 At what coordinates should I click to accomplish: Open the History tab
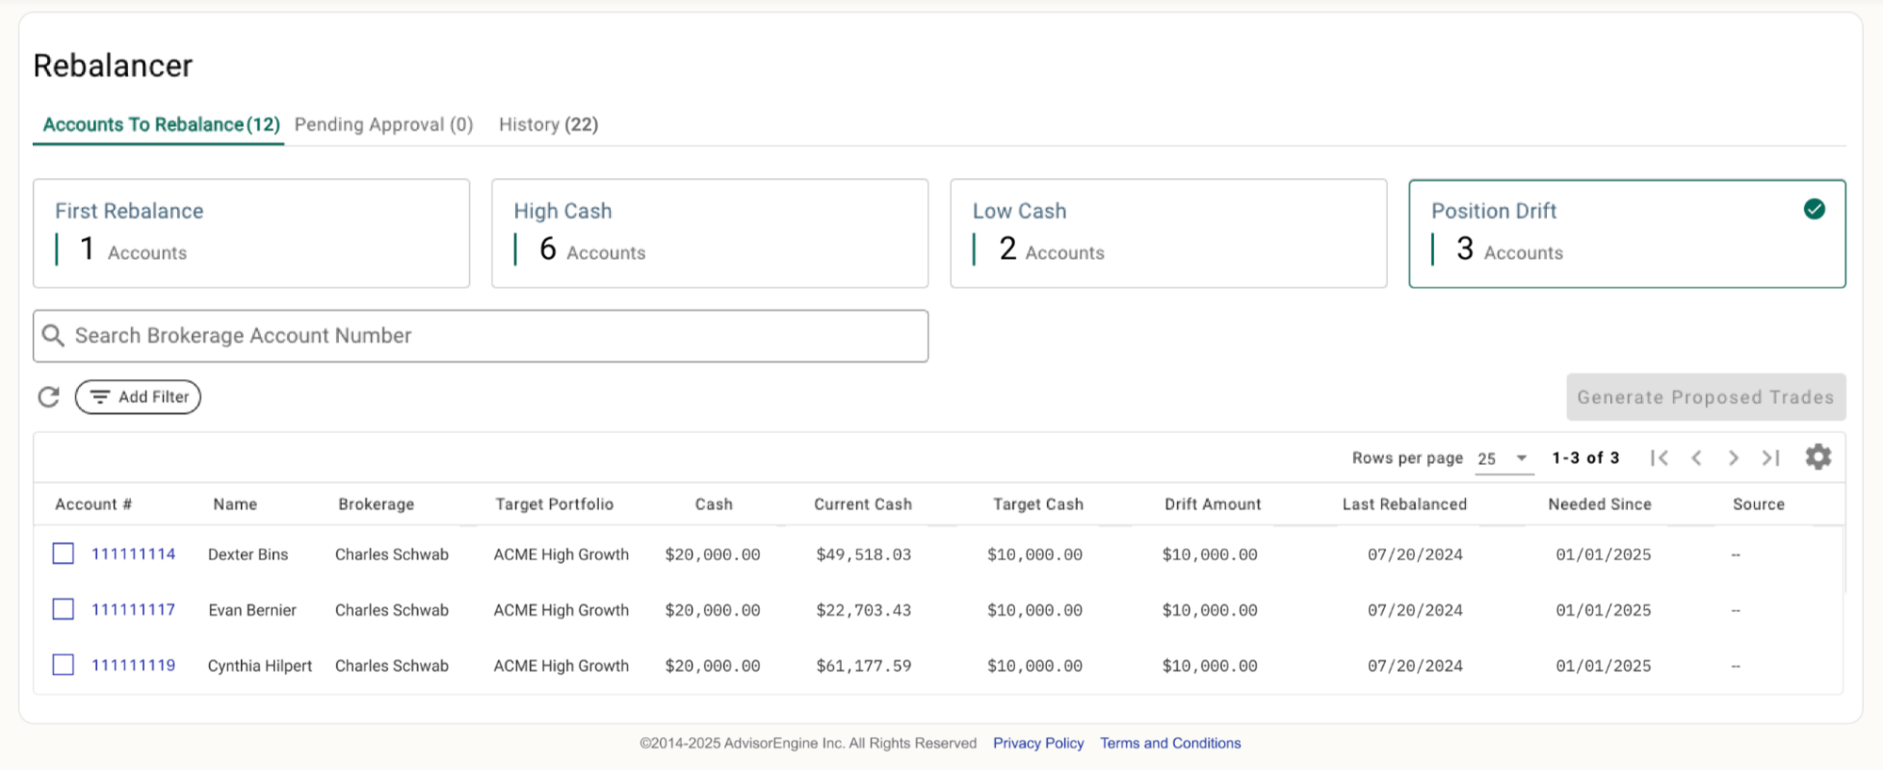click(548, 124)
